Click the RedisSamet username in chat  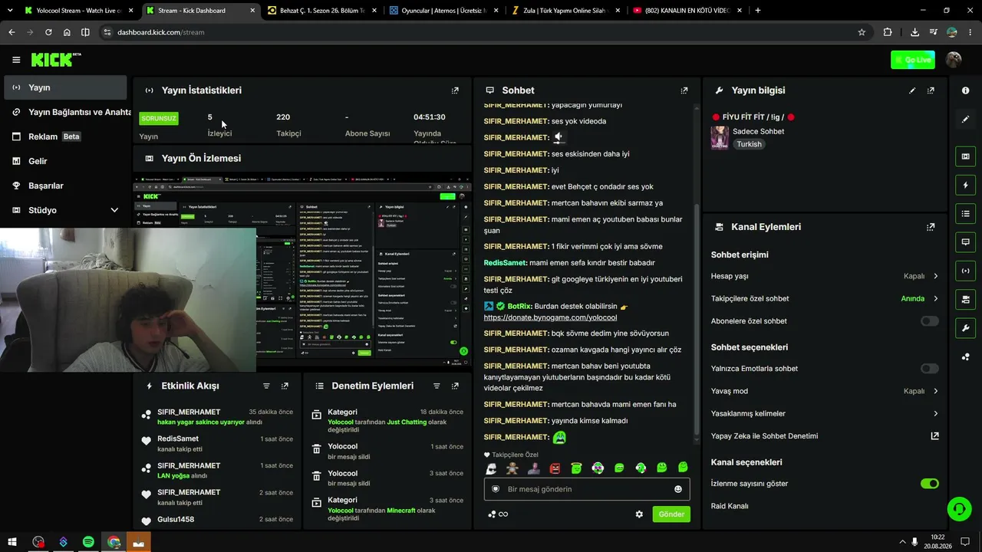[505, 263]
